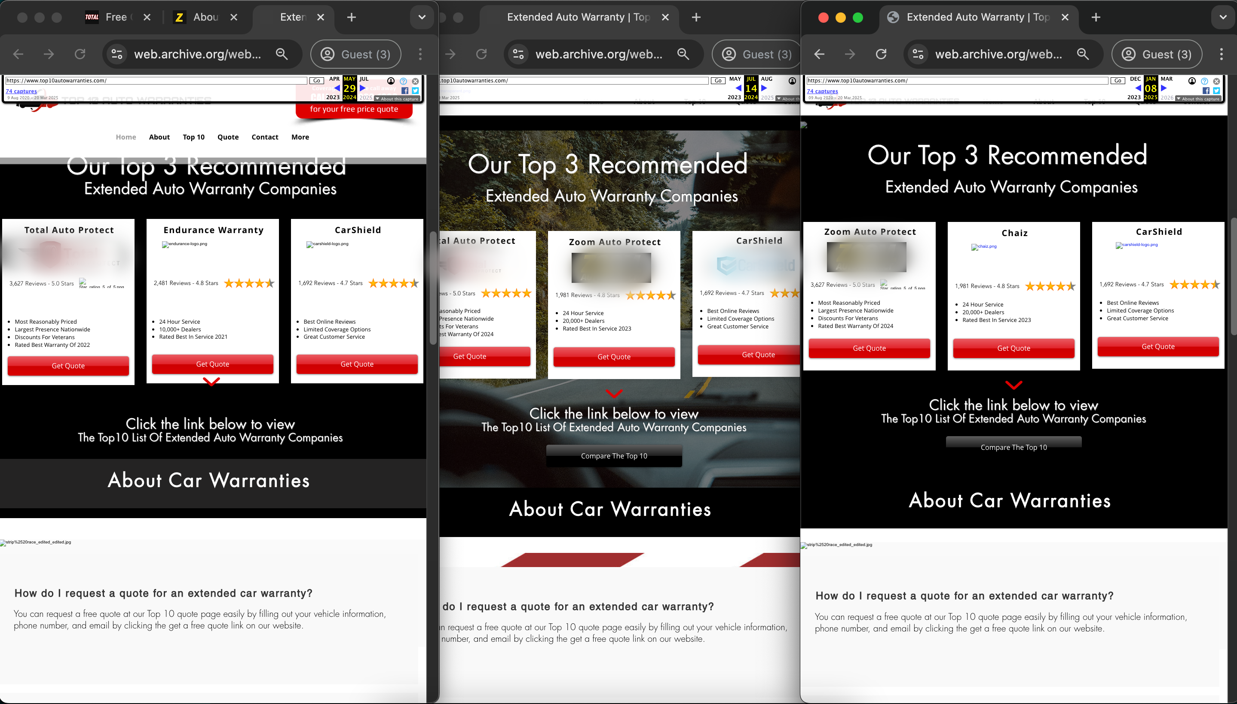Close the 'Exten' tab in the left window
1237x704 pixels.
coord(321,18)
